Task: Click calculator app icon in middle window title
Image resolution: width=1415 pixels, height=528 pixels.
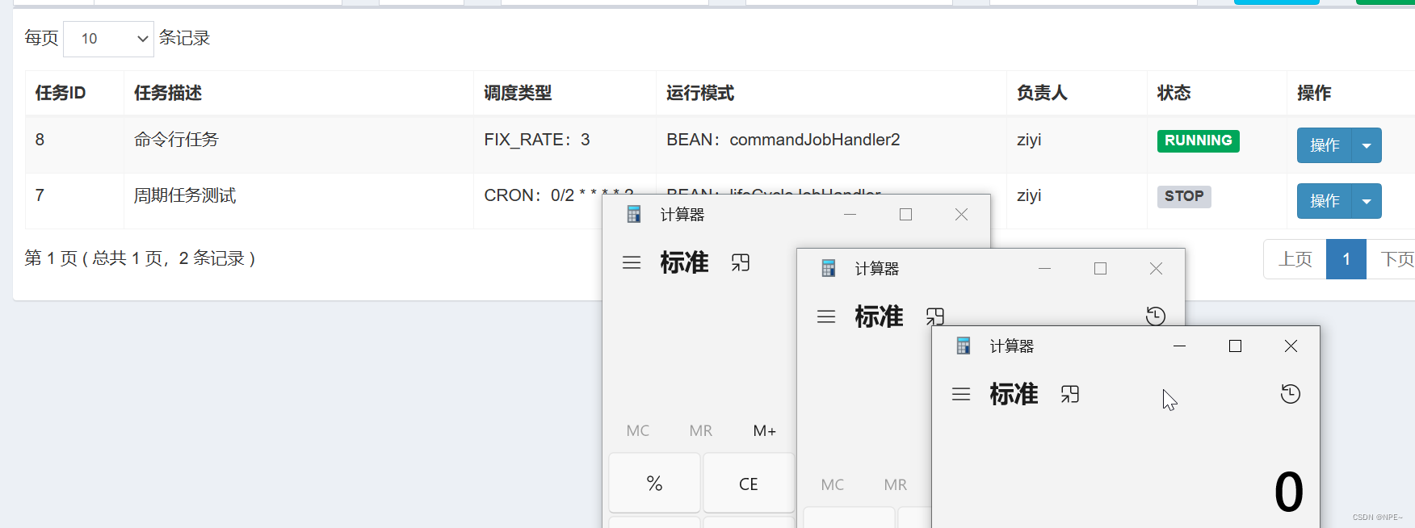Action: coord(829,268)
